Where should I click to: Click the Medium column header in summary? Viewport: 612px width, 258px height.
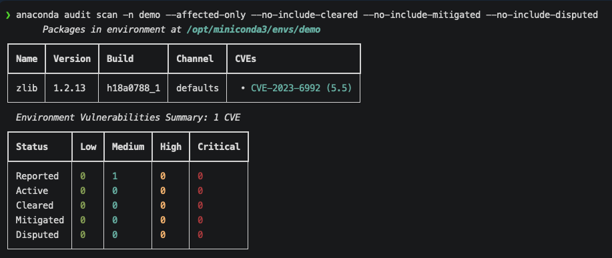pos(128,147)
